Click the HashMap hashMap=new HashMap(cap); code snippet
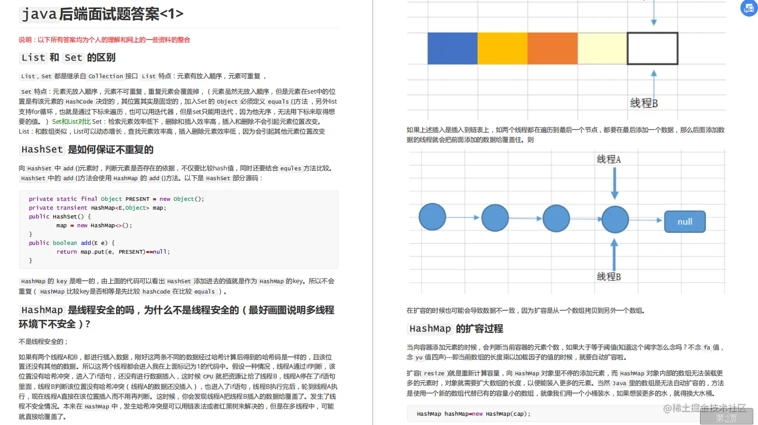This screenshot has height=425, width=758. point(474,414)
